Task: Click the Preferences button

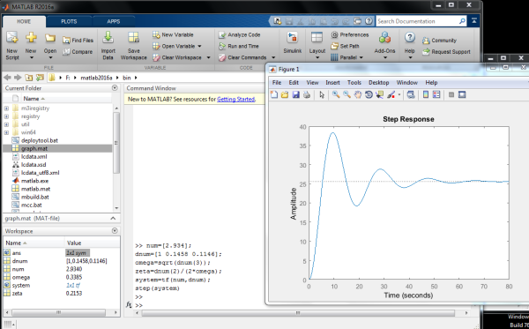Action: pos(350,34)
